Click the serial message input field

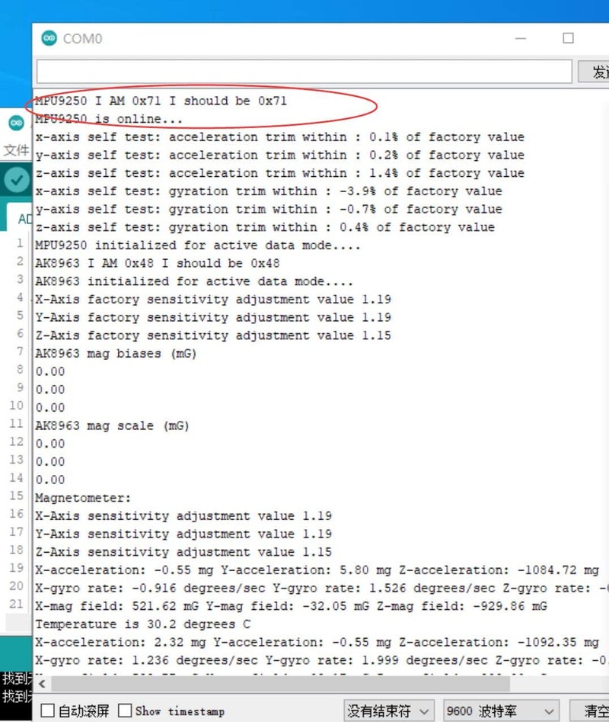303,72
